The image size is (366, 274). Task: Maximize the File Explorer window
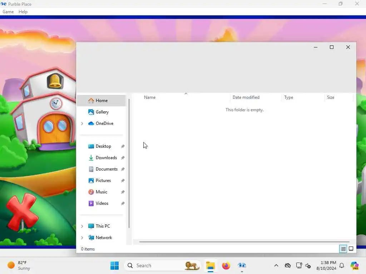(x=331, y=47)
